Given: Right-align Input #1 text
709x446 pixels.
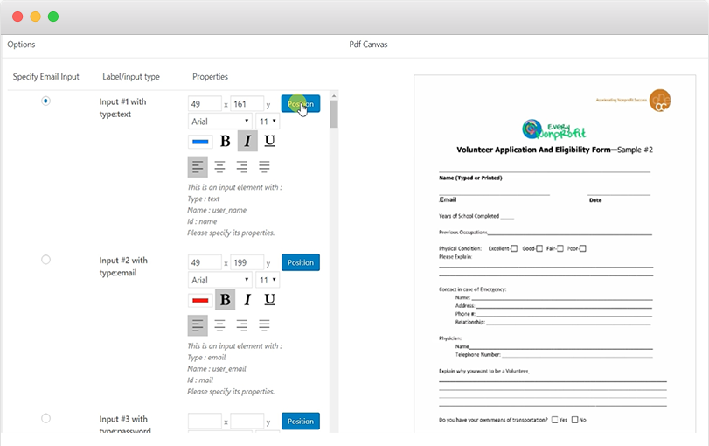Looking at the screenshot, I should coord(242,167).
